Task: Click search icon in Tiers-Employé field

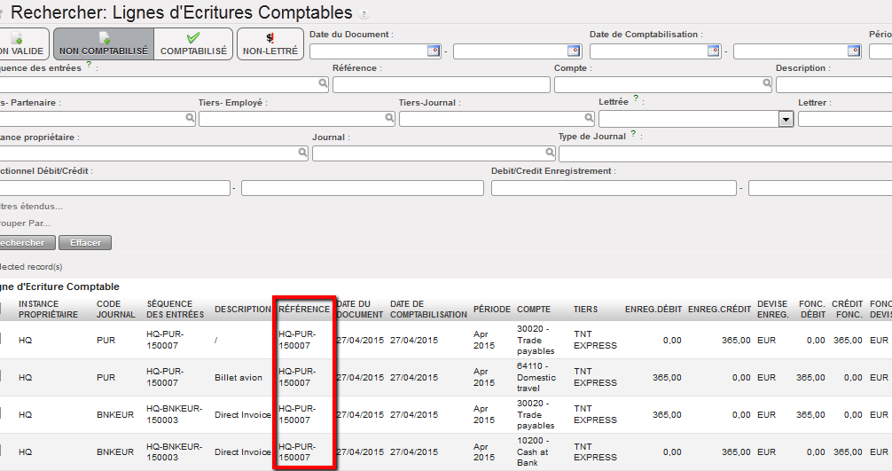Action: coord(389,118)
